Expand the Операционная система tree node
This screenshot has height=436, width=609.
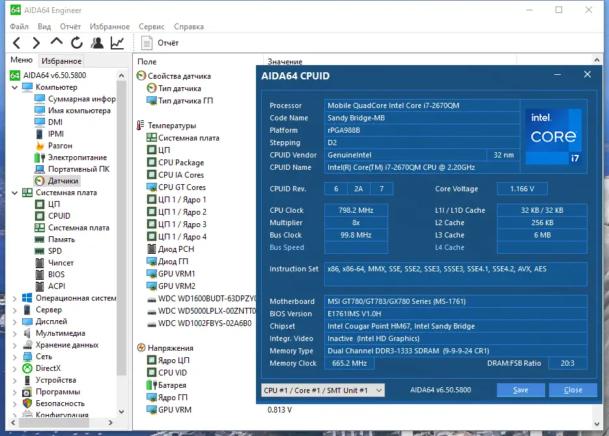(x=14, y=298)
